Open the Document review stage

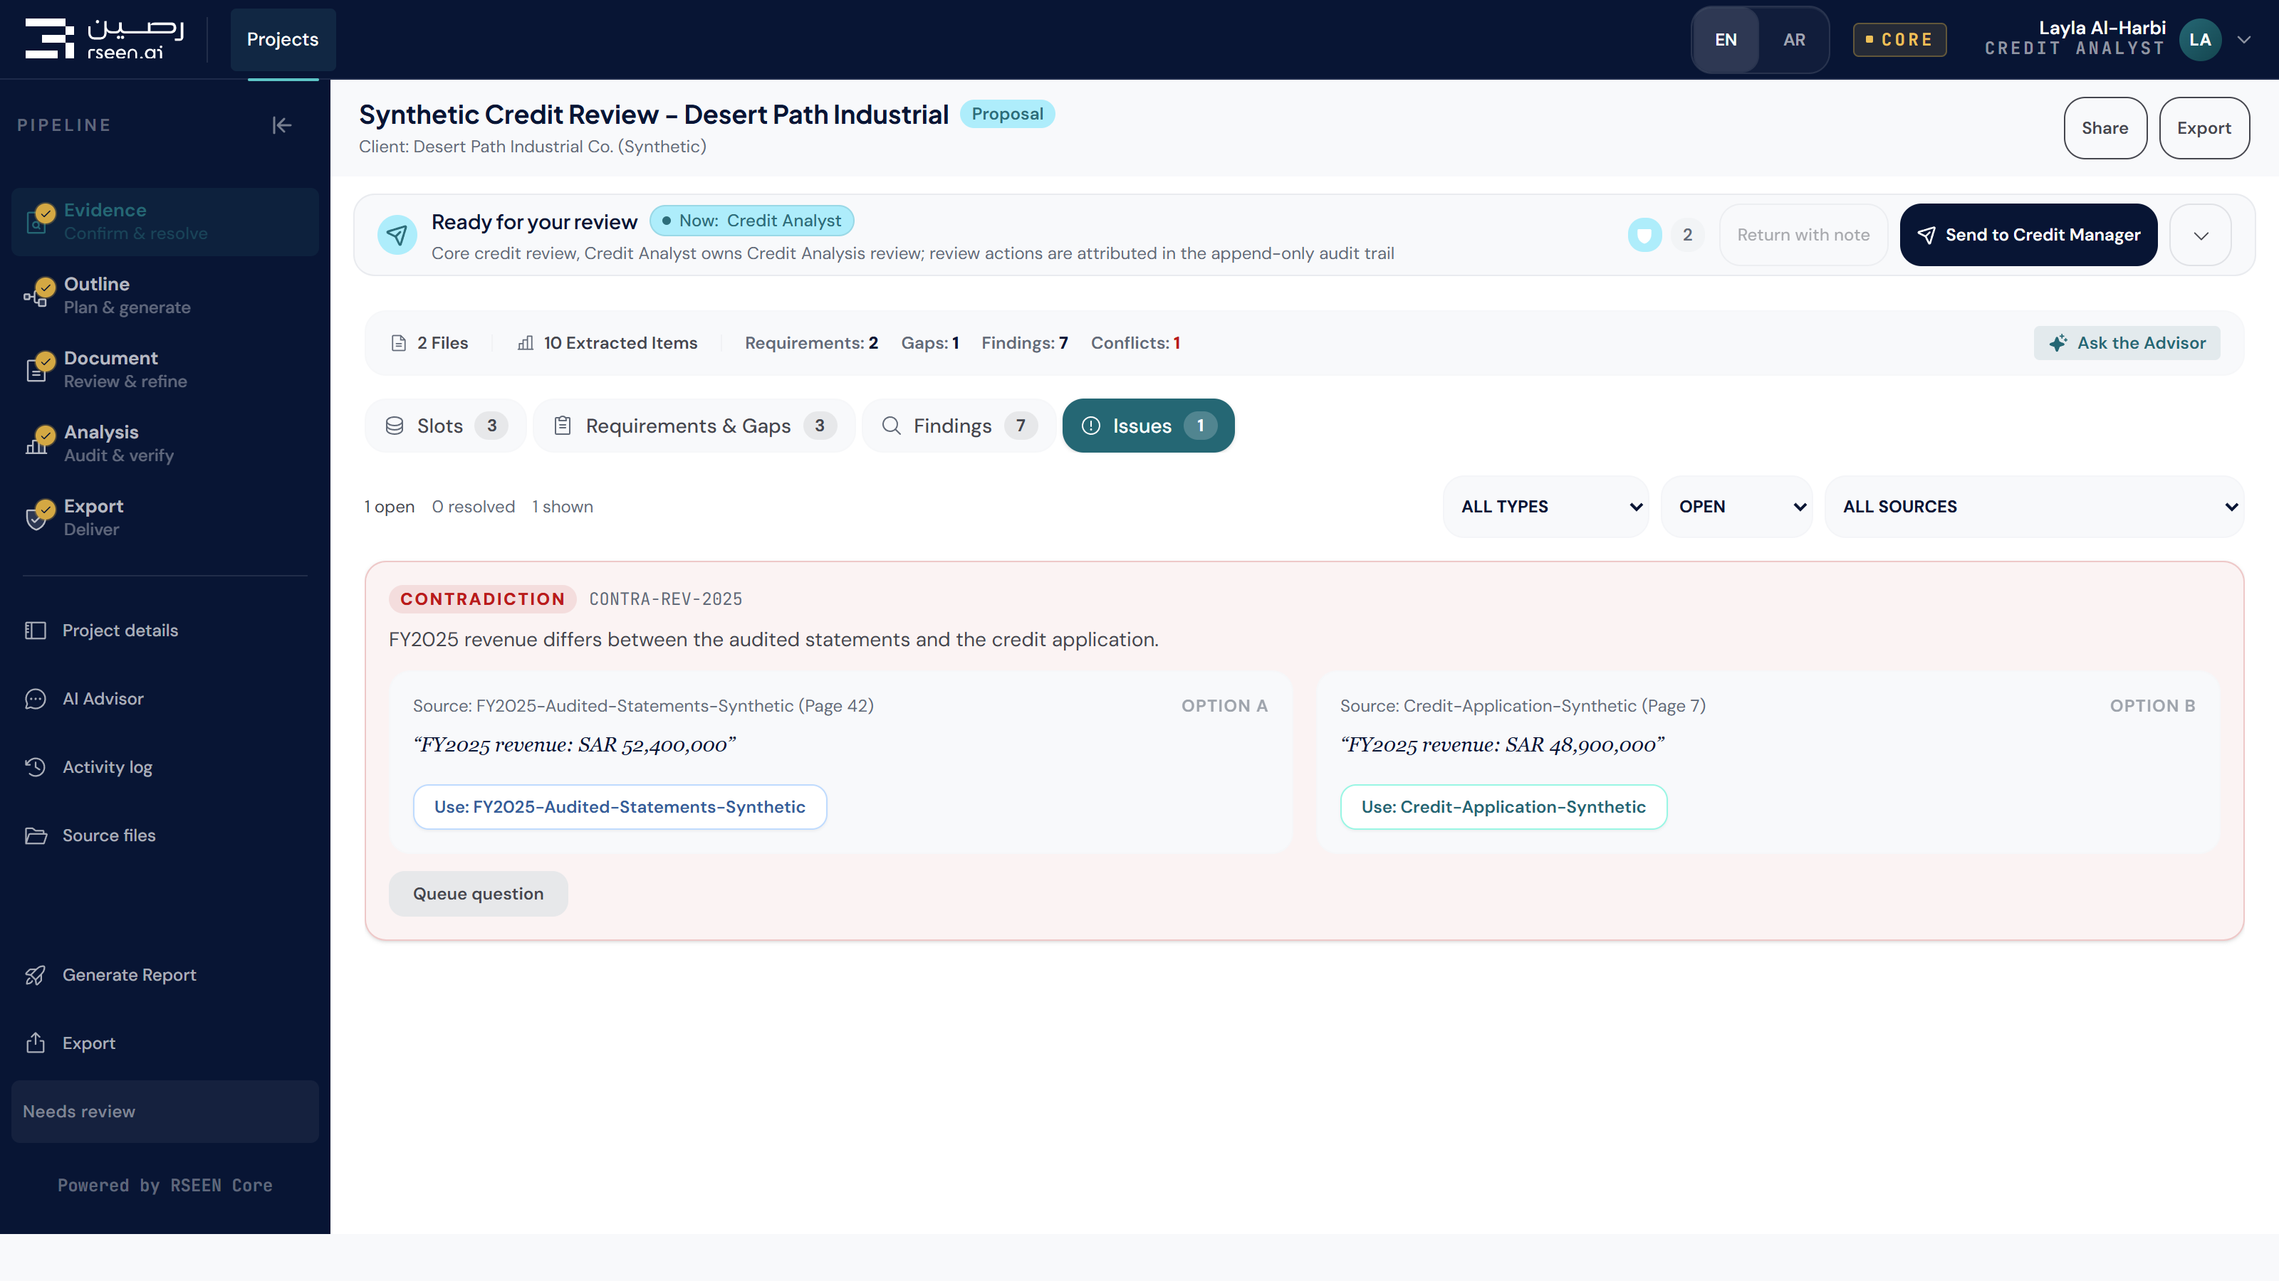(165, 369)
